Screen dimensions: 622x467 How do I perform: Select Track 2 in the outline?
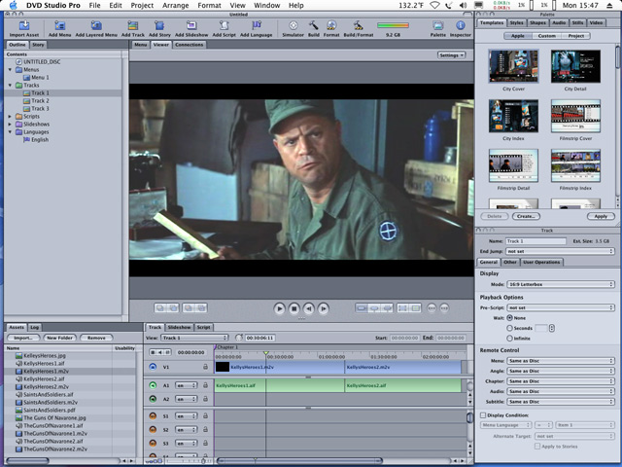click(x=40, y=101)
